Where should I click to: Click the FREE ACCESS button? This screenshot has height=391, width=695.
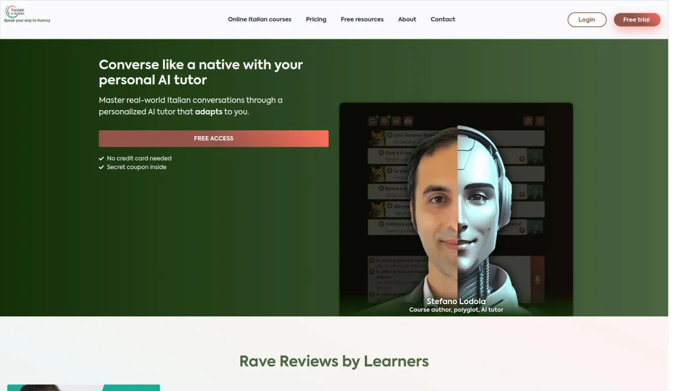(213, 138)
